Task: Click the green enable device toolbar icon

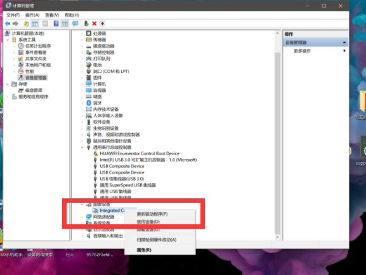Action: 87,23
